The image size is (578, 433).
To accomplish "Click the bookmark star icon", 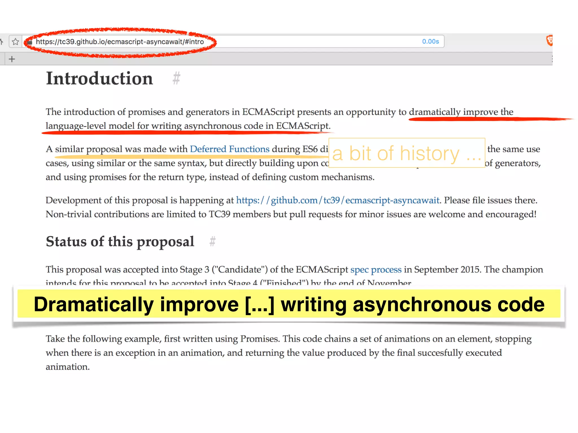I will pos(16,42).
